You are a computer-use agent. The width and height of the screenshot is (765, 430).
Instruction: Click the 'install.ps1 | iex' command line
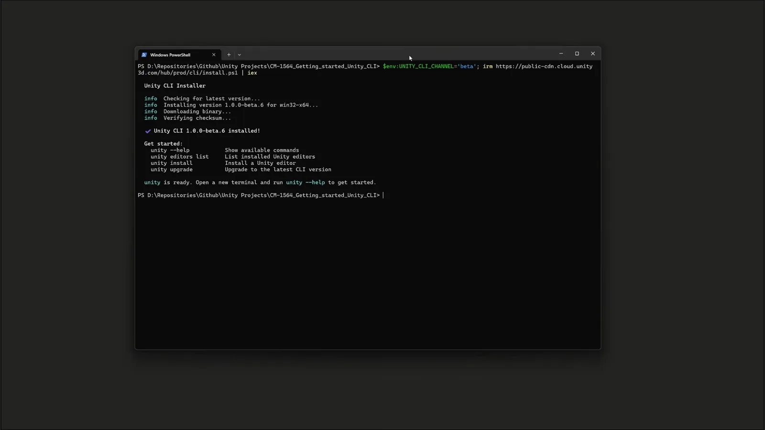197,73
